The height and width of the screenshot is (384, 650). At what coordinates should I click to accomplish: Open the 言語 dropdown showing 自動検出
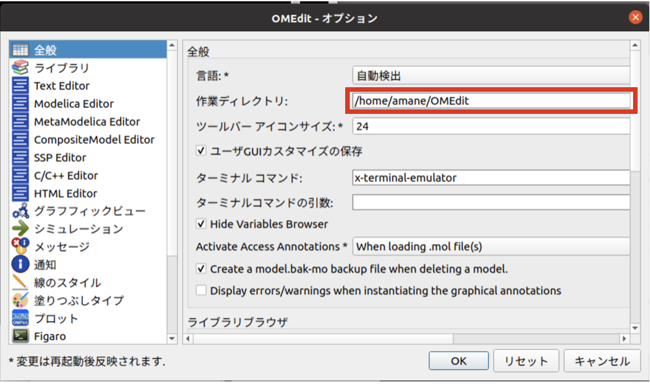click(491, 75)
